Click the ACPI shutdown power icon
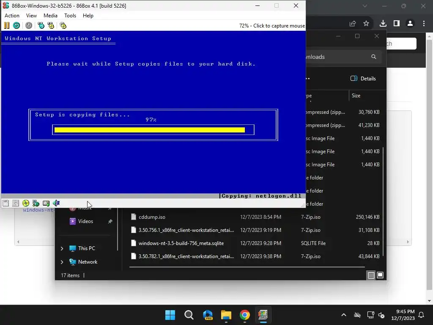This screenshot has width=433, height=325. tap(29, 26)
